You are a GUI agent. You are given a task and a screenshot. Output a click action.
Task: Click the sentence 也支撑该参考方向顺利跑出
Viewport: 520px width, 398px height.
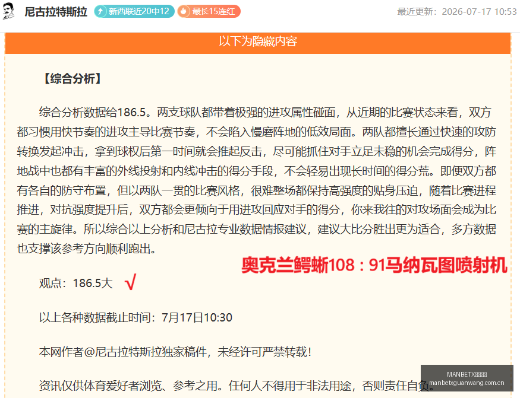pos(87,249)
